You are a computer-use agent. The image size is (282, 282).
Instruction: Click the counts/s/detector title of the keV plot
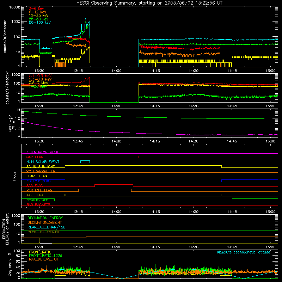tap(5, 37)
